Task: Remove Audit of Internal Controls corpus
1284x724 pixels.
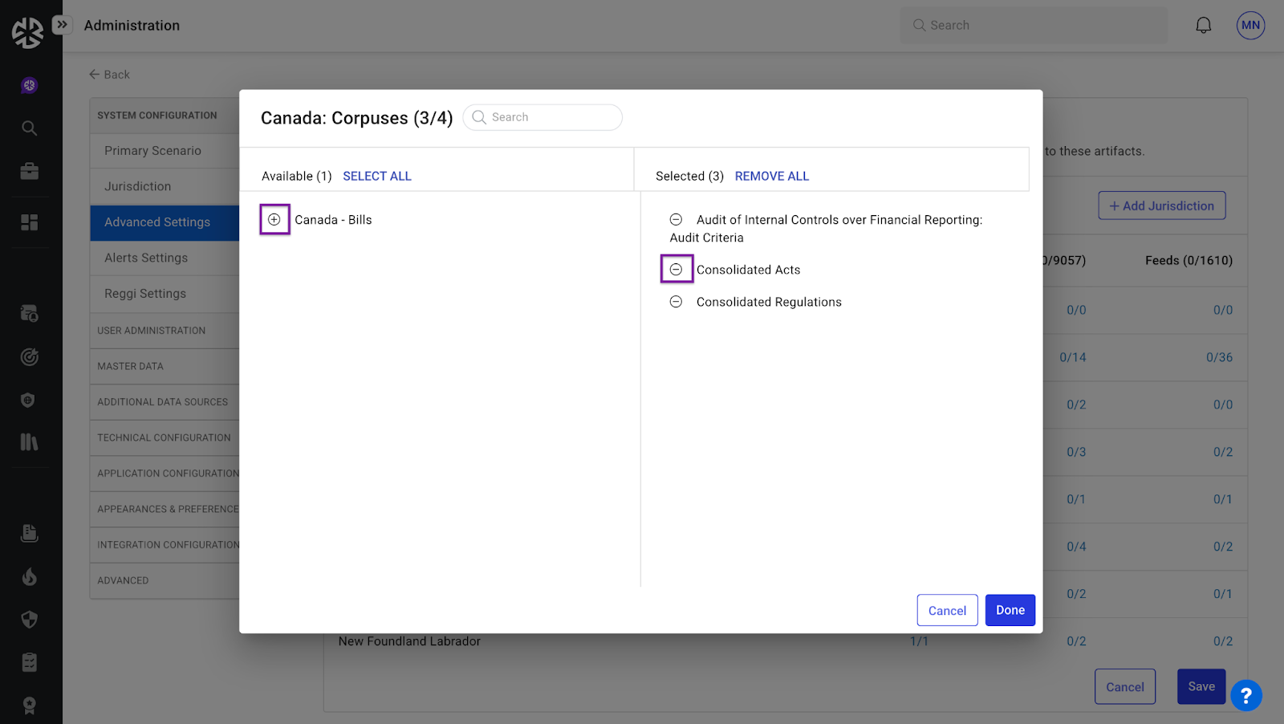Action: click(x=677, y=220)
